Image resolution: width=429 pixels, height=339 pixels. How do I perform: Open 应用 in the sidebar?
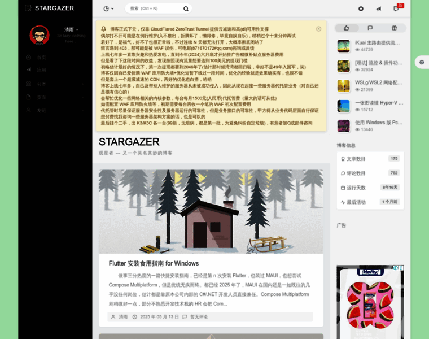coord(42,70)
